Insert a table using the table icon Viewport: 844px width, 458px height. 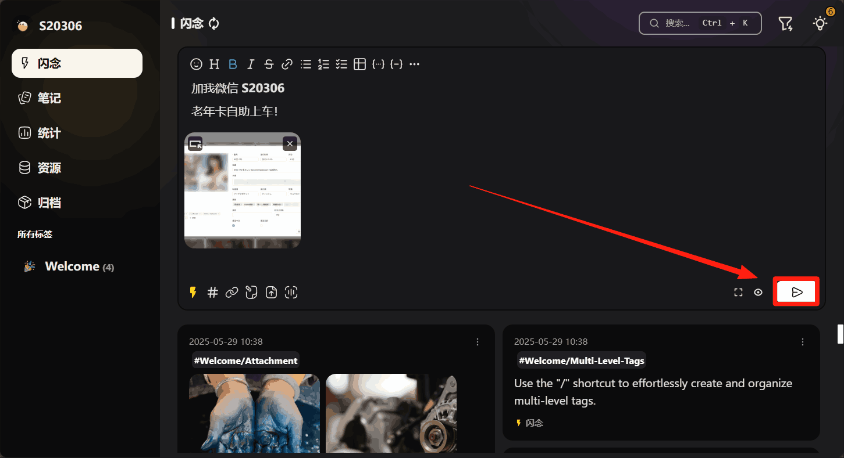(360, 64)
